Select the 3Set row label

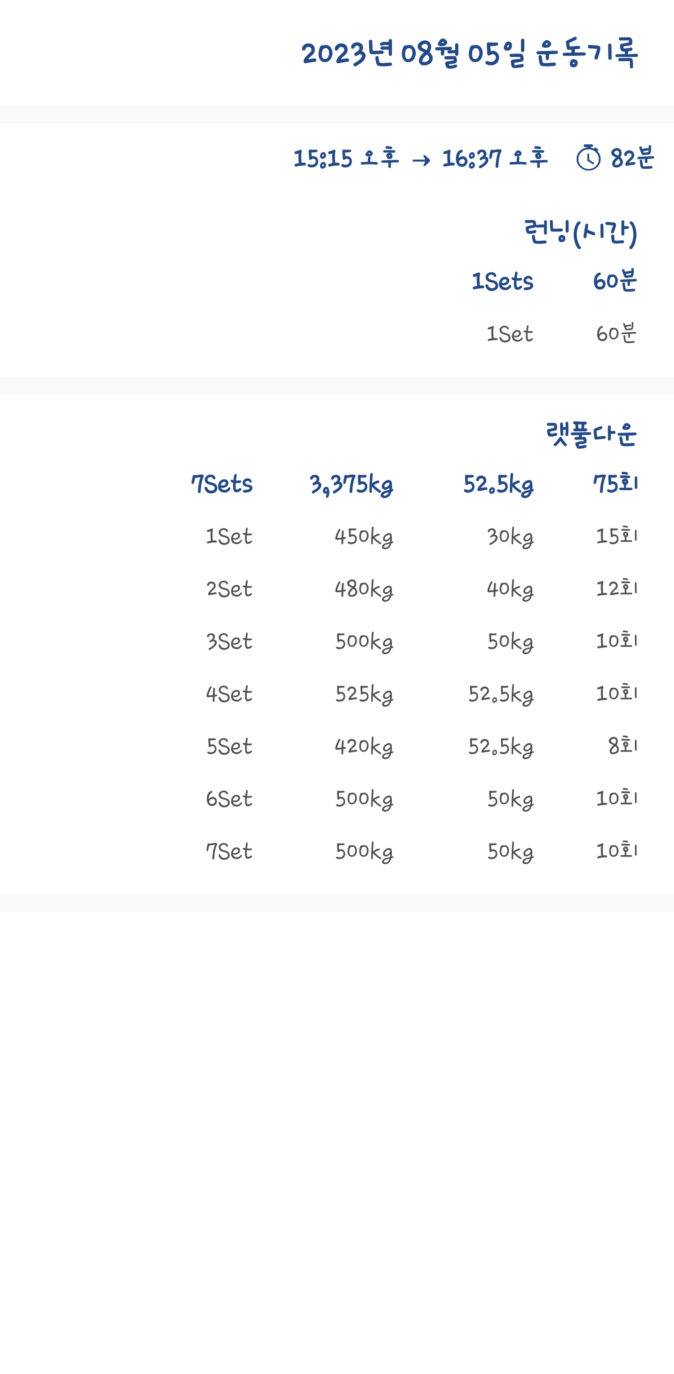(229, 642)
